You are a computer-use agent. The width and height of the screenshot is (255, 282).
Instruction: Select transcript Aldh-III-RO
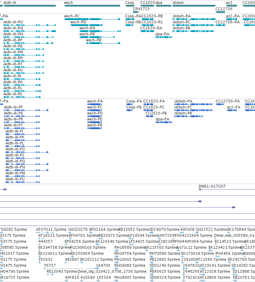(29, 25)
